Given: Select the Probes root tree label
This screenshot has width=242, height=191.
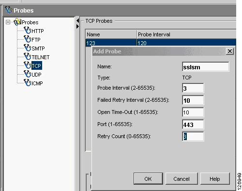Looking at the screenshot, I should pos(30,22).
